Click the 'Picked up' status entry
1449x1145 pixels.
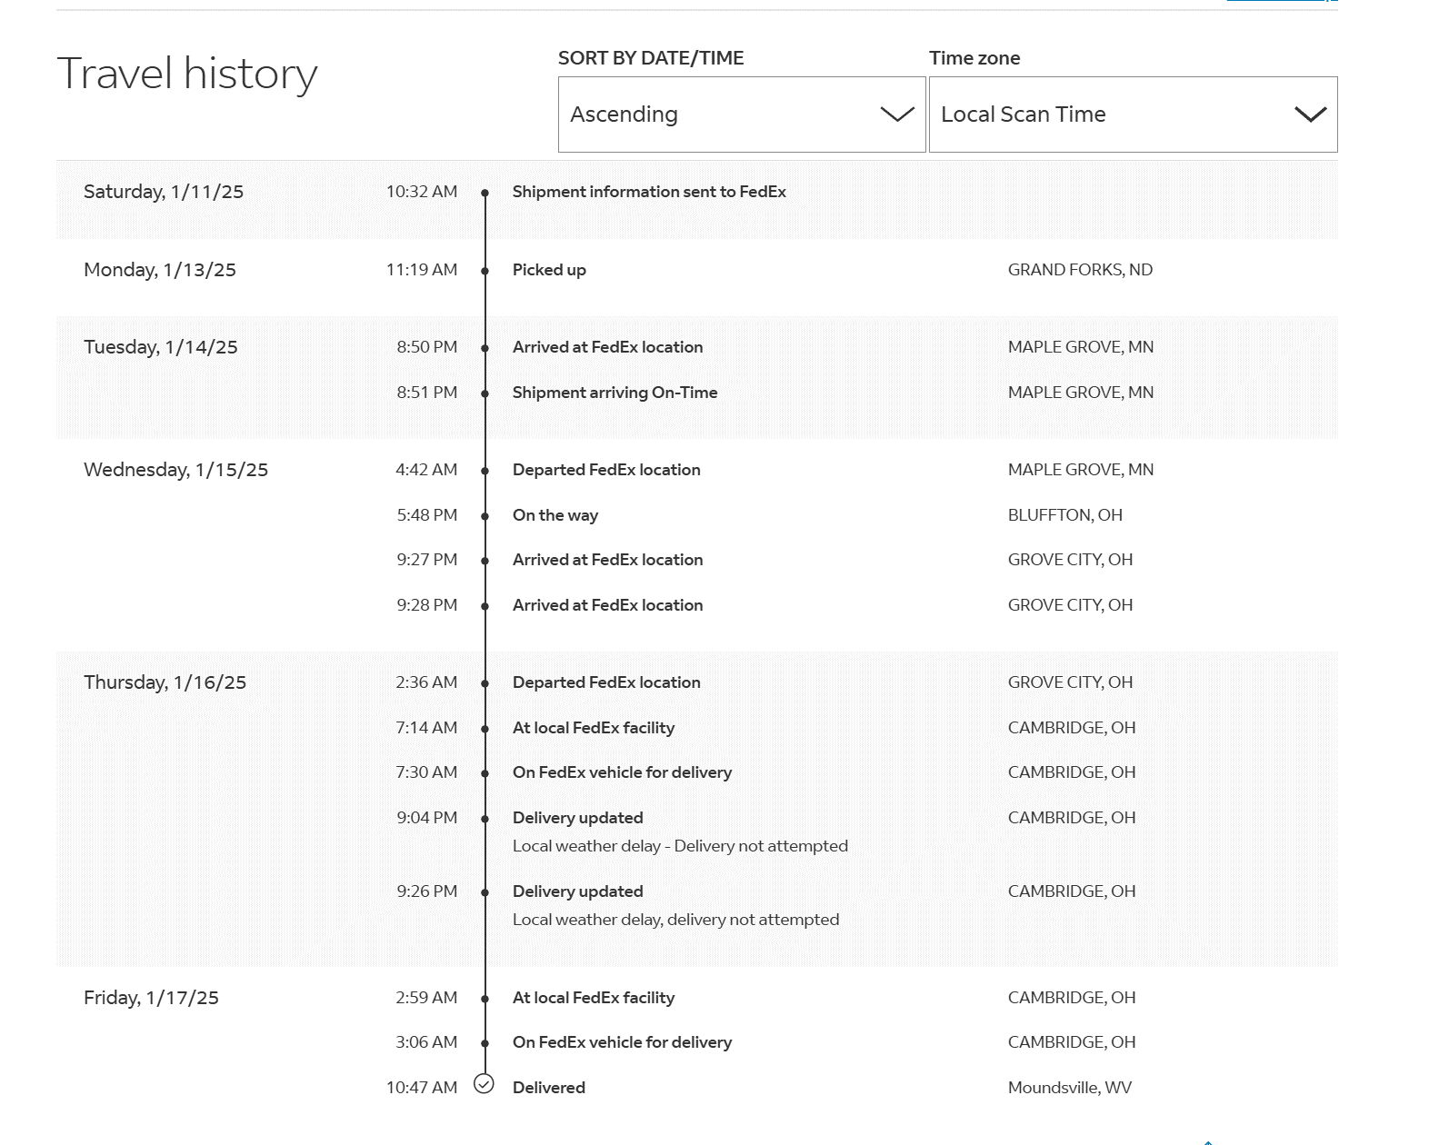(x=549, y=270)
